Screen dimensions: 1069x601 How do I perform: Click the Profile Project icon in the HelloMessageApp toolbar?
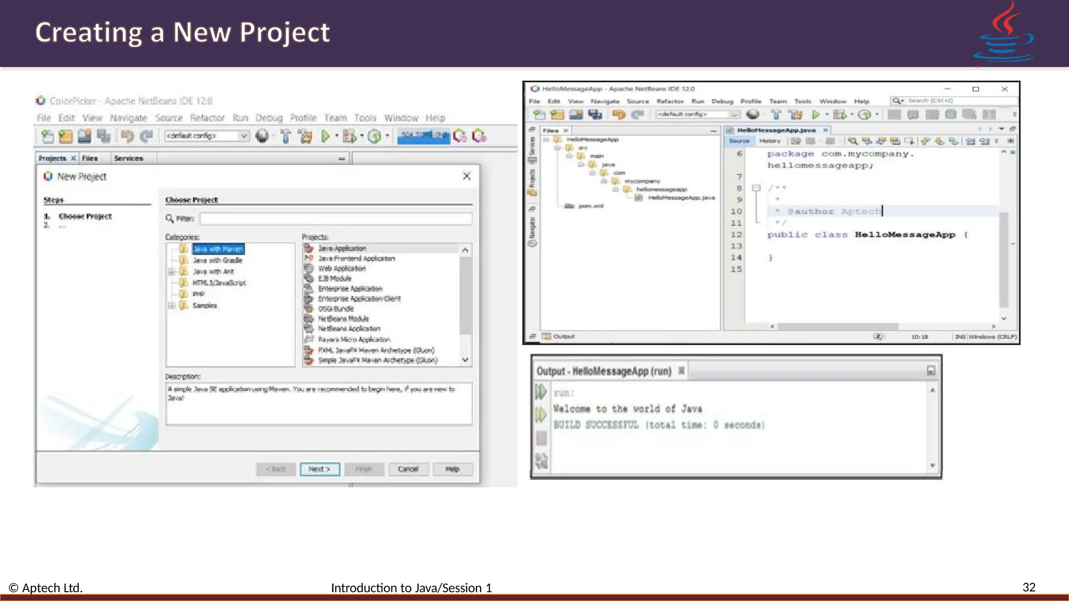(x=864, y=114)
